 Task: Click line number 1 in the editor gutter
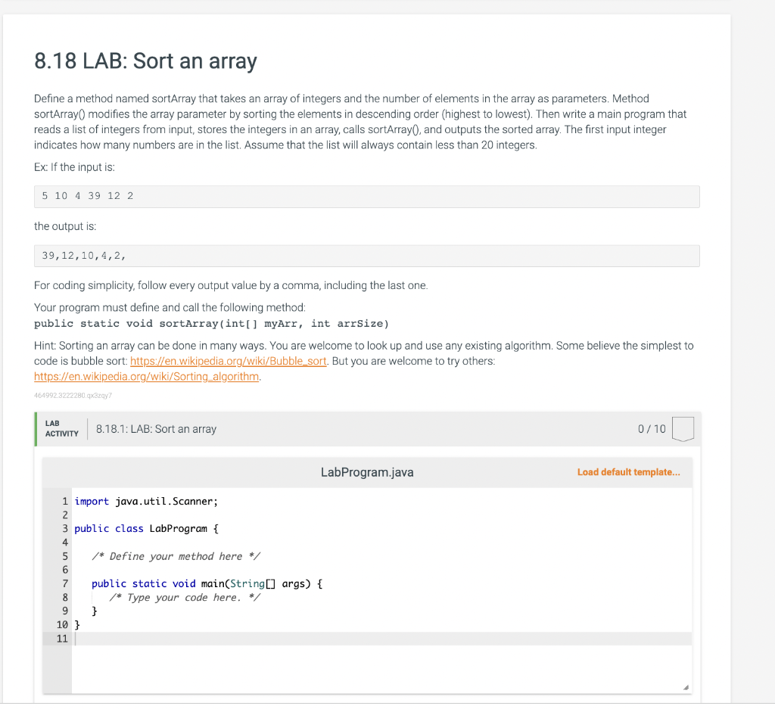click(x=65, y=502)
